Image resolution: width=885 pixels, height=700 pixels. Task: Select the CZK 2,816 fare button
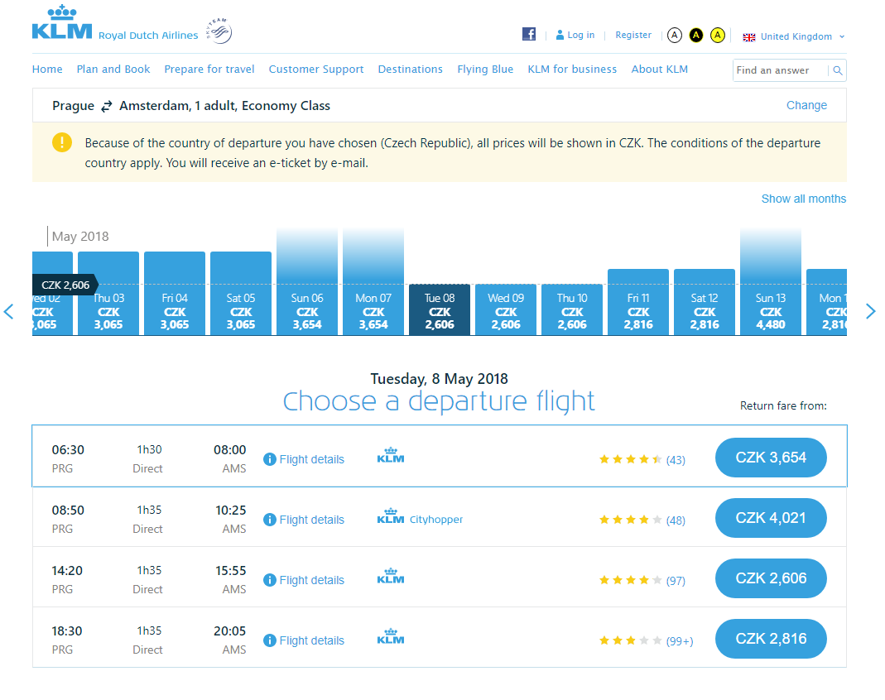(x=771, y=639)
